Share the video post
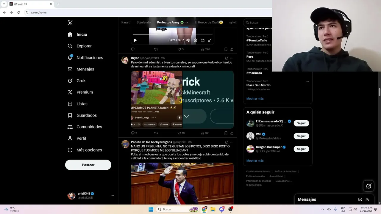This screenshot has width=381, height=214. click(232, 49)
